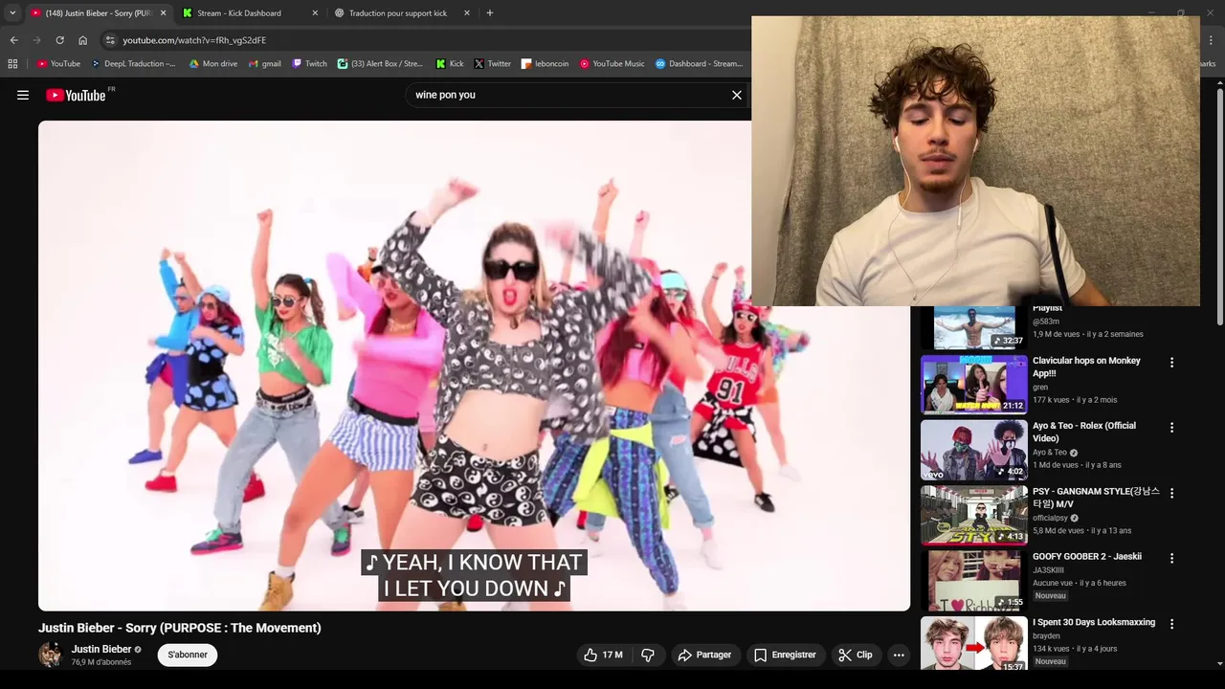1225x689 pixels.
Task: Share the video via Partager
Action: (x=704, y=655)
